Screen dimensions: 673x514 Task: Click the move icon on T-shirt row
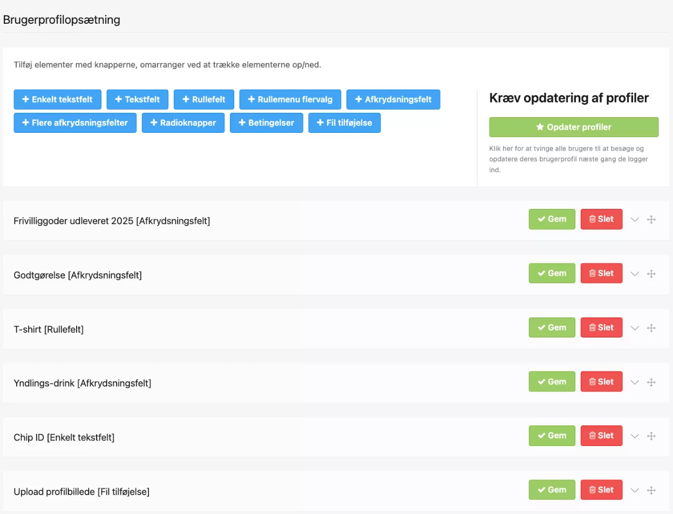click(651, 328)
